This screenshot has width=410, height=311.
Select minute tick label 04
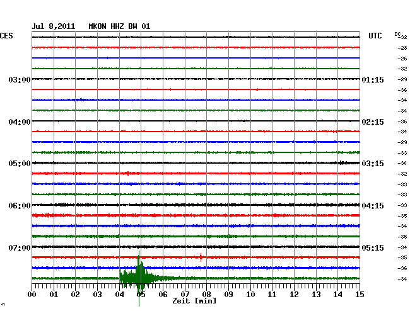(x=119, y=295)
